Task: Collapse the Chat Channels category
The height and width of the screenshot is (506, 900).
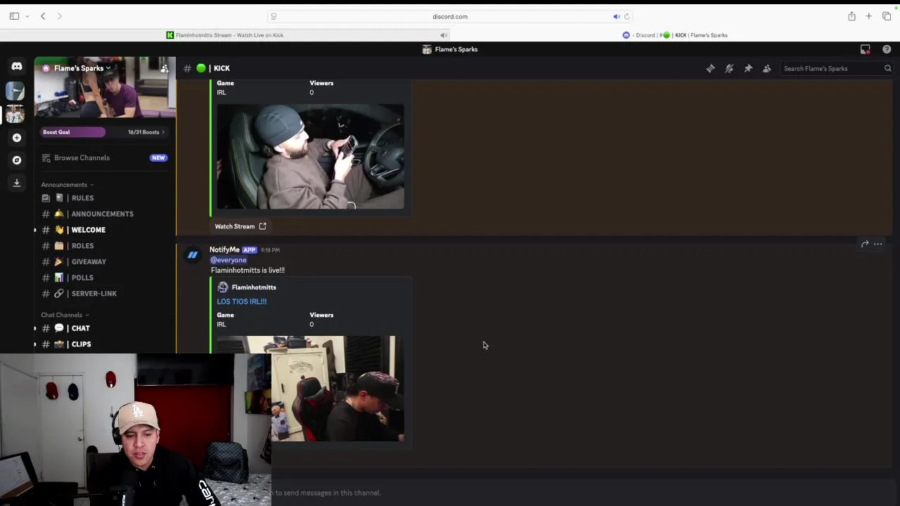Action: coord(65,315)
